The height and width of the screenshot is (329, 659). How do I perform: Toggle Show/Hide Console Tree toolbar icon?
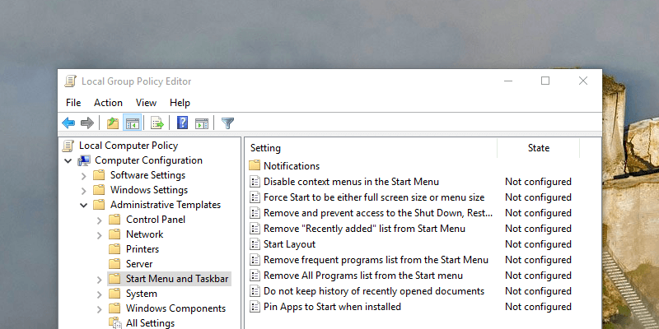(x=132, y=123)
